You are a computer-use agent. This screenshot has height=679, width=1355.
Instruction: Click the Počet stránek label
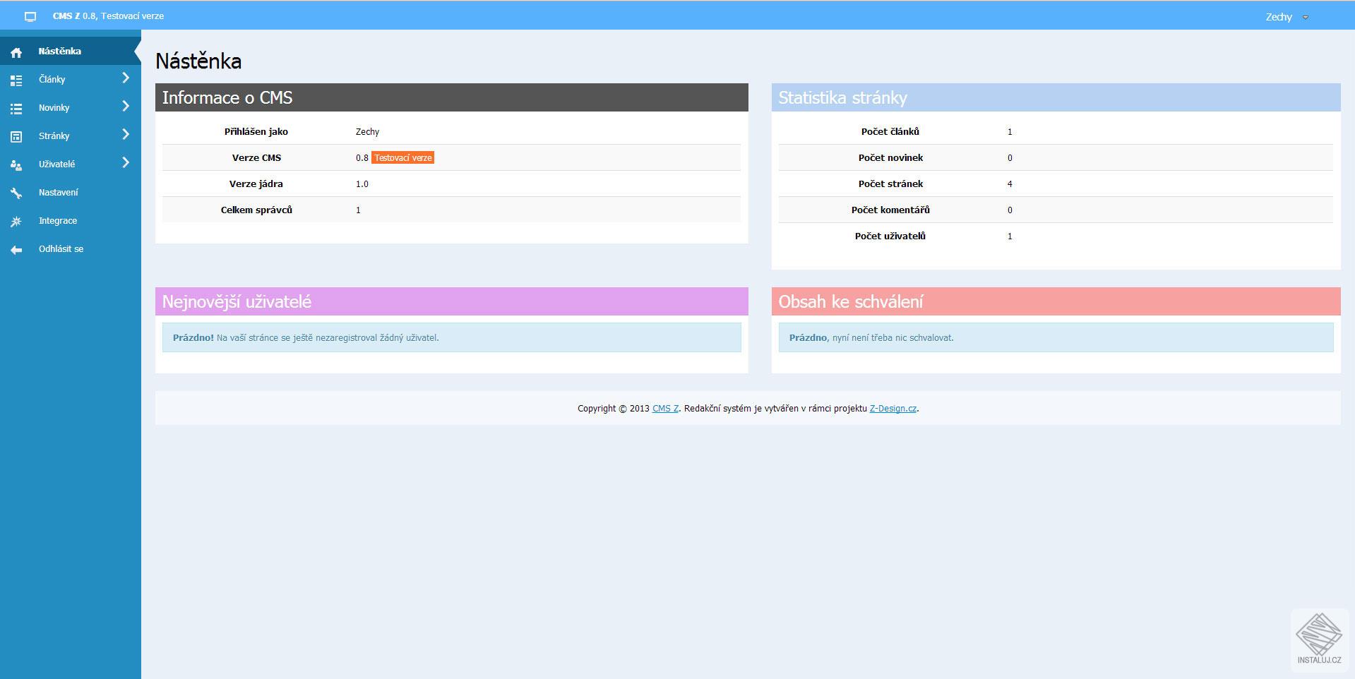(890, 184)
